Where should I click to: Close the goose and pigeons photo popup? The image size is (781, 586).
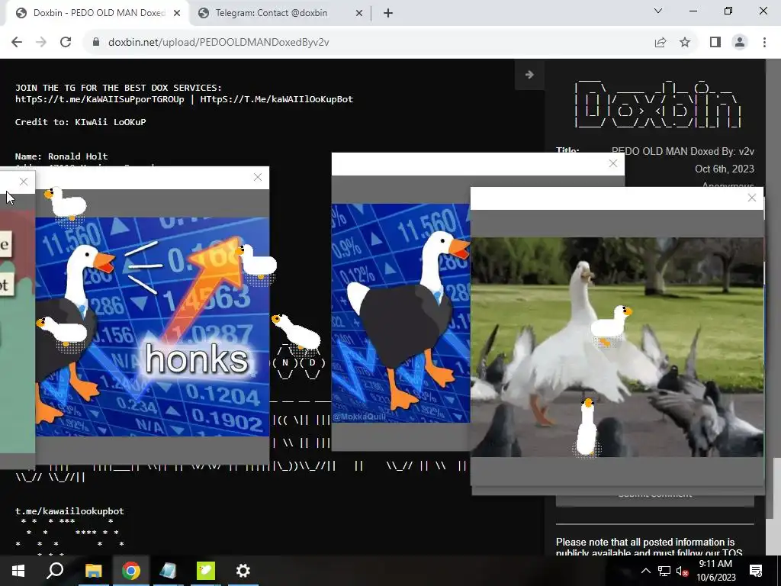[x=752, y=198]
